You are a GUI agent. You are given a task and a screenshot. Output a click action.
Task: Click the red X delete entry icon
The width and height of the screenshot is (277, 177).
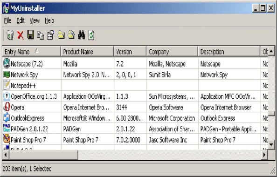coord(21,35)
